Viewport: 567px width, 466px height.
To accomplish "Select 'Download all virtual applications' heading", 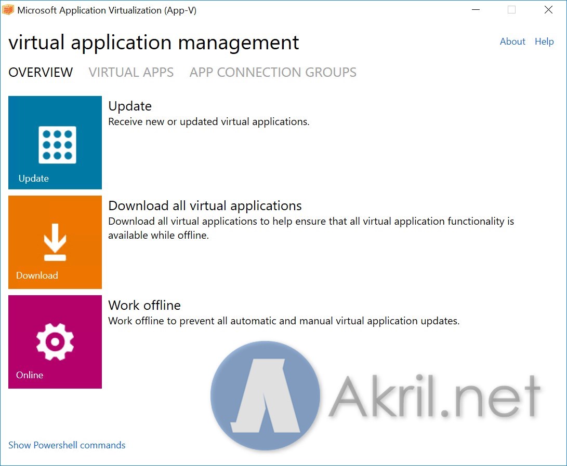I will pyautogui.click(x=205, y=205).
